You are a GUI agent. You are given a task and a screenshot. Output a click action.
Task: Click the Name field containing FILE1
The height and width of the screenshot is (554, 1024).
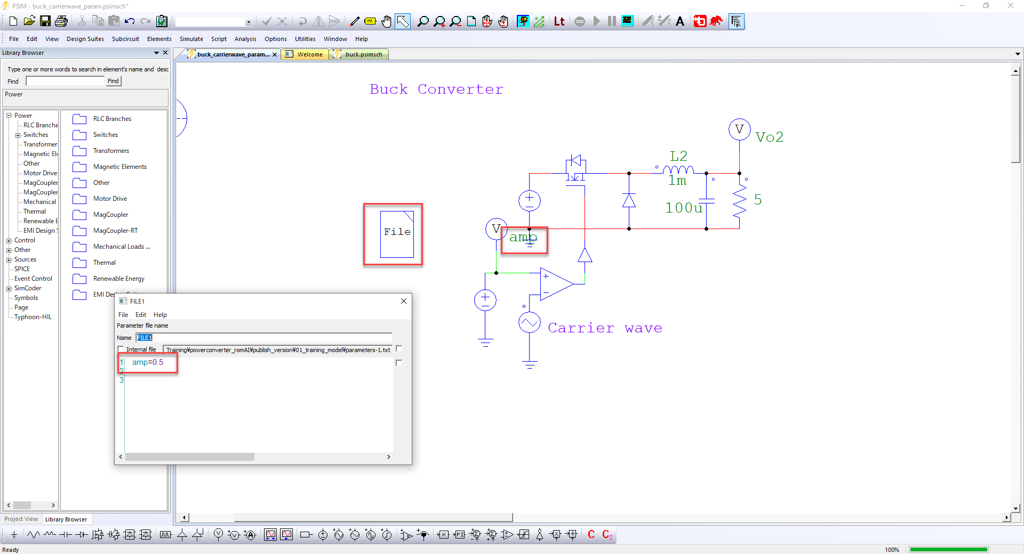coord(264,338)
